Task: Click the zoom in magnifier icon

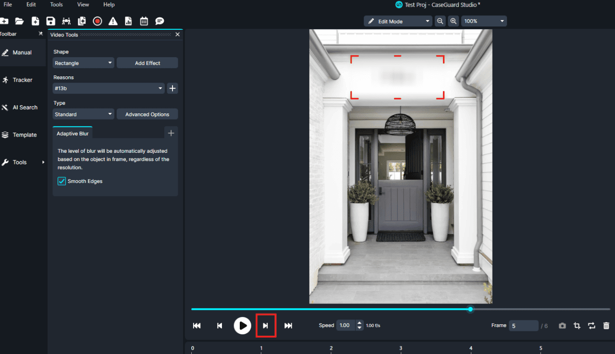Action: (453, 21)
